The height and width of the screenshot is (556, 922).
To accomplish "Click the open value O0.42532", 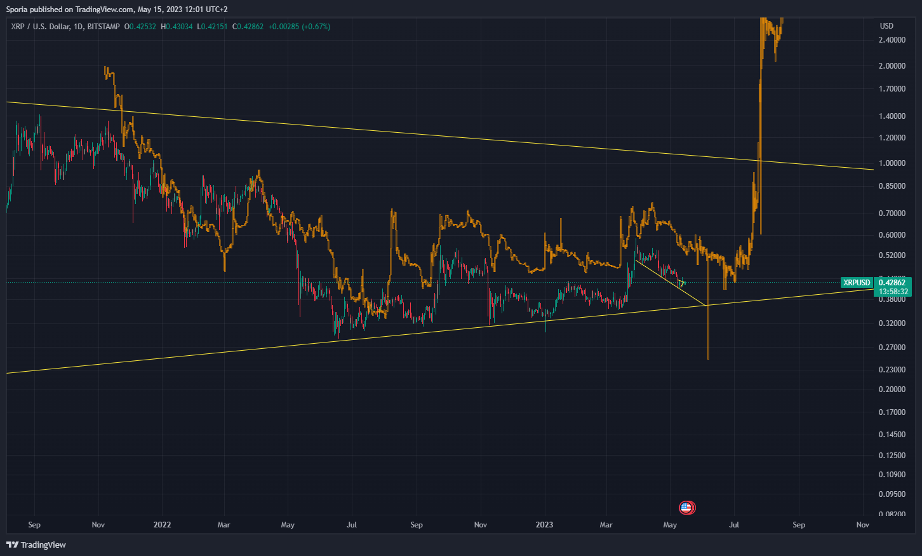I will coord(140,27).
